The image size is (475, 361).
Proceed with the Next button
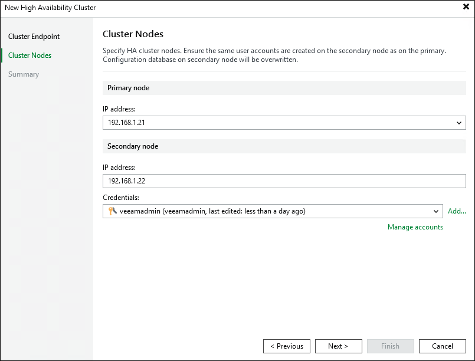coord(338,346)
